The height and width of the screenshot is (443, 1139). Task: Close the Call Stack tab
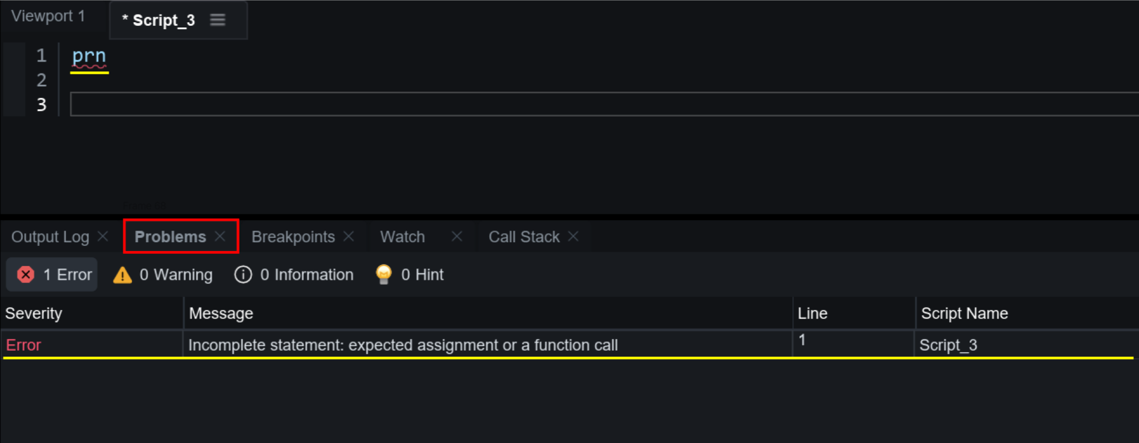click(x=573, y=236)
